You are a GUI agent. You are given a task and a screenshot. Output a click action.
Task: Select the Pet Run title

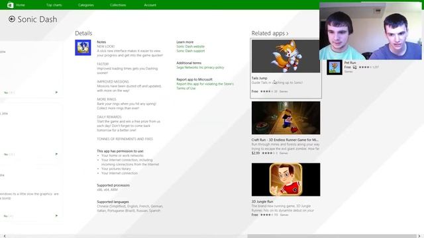point(350,63)
